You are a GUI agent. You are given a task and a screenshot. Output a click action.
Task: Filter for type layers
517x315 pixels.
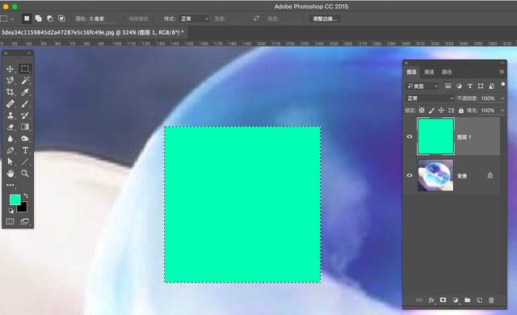tap(470, 86)
